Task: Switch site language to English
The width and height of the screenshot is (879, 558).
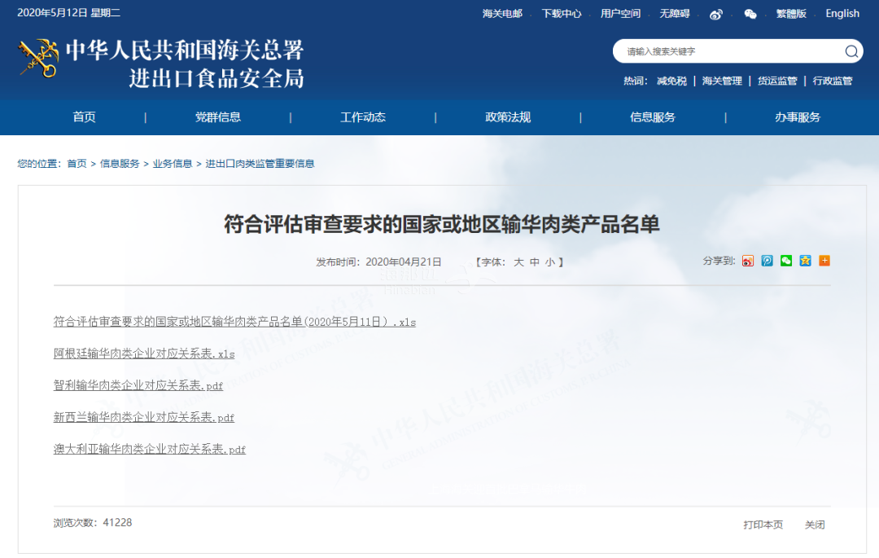Action: [842, 14]
